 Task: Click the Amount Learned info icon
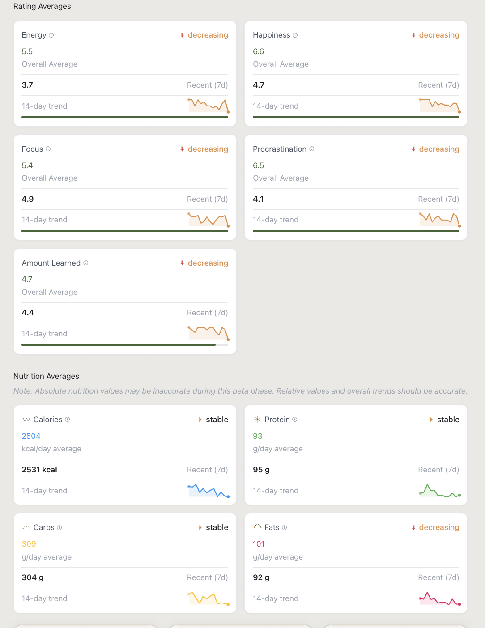[85, 263]
